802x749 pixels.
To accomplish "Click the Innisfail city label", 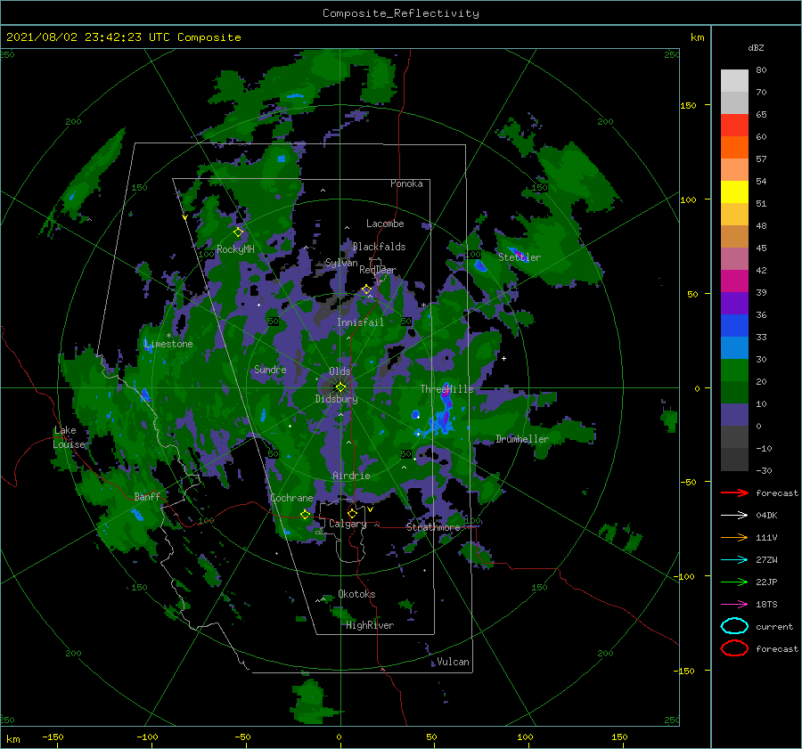I will (360, 322).
